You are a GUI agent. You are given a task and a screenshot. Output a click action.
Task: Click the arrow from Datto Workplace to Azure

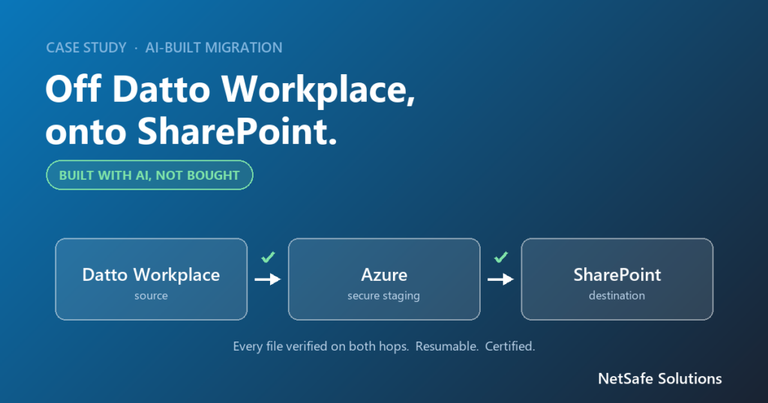(x=268, y=279)
